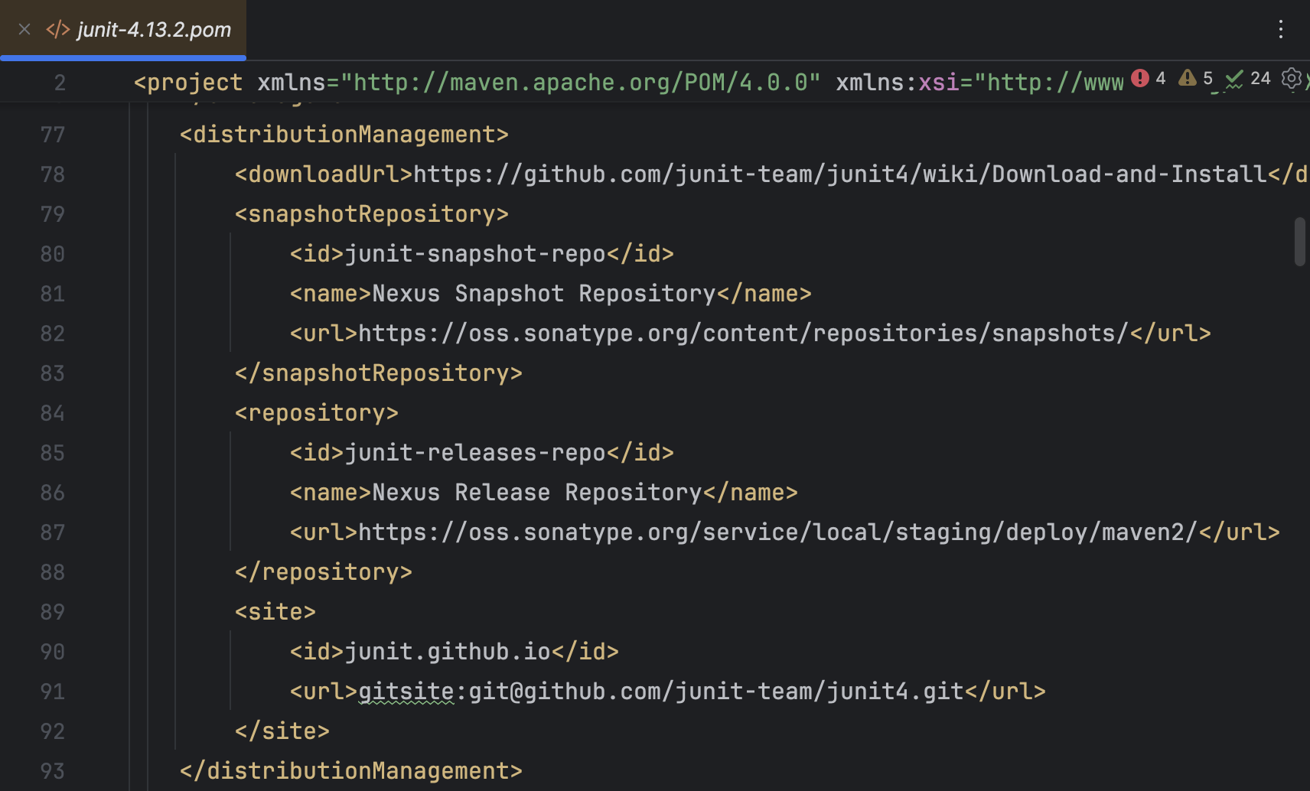Click the editor scrollbar thumb on the right
This screenshot has height=791, width=1310.
coord(1299,241)
